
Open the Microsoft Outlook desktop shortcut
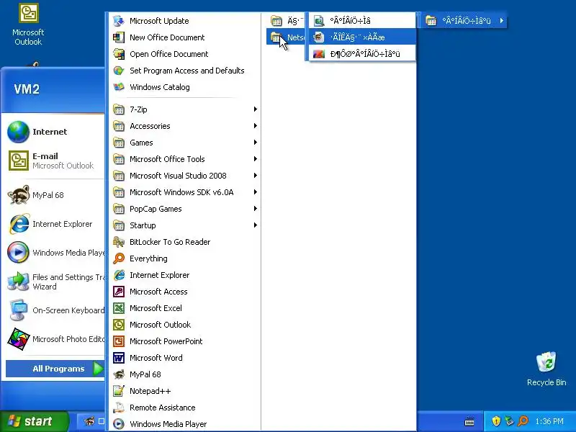pos(28,24)
